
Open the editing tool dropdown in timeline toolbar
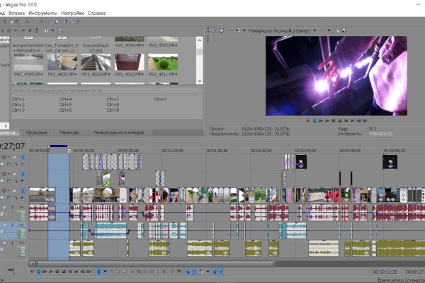pyautogui.click(x=106, y=271)
